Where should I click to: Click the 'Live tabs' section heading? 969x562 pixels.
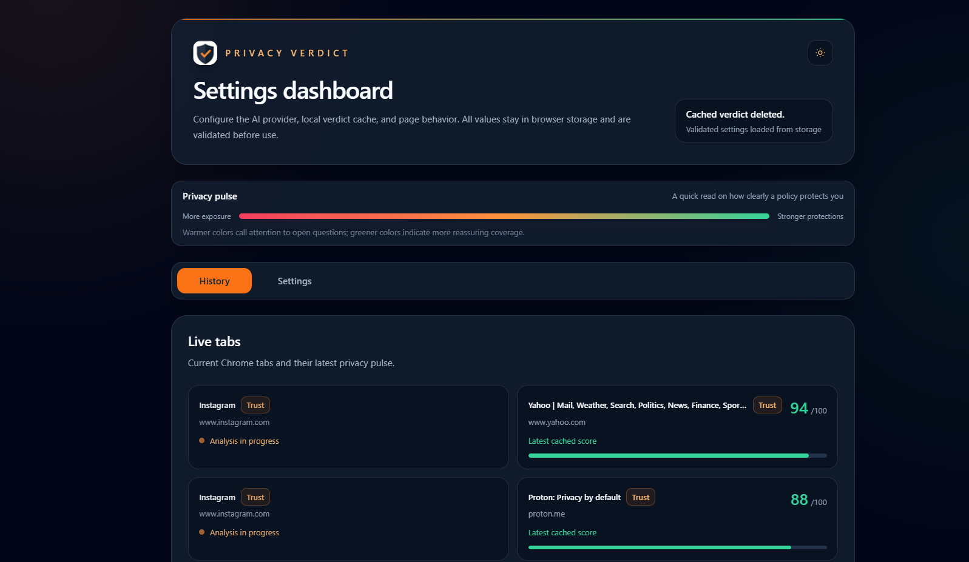[x=214, y=341]
